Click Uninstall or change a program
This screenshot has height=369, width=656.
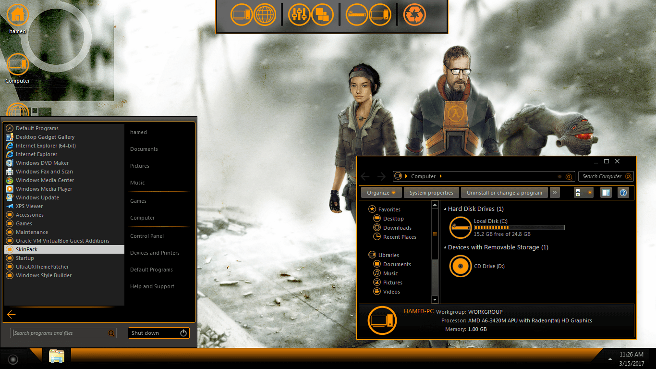coord(504,193)
